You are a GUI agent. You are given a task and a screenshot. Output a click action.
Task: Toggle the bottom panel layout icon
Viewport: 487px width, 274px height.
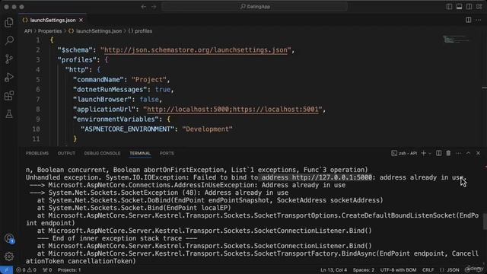(x=459, y=7)
